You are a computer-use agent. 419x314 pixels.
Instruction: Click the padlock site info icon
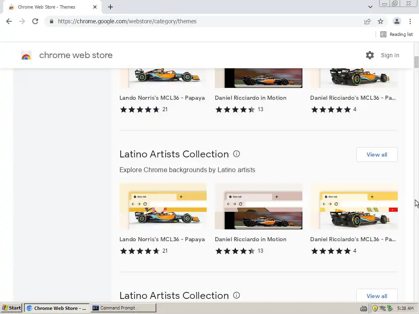pyautogui.click(x=52, y=21)
